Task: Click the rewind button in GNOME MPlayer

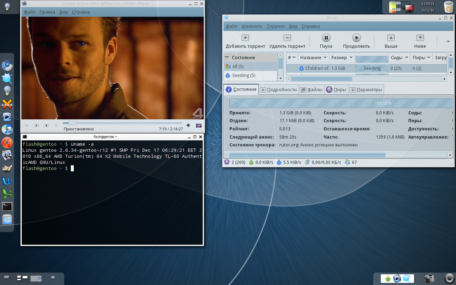Action: (x=26, y=125)
